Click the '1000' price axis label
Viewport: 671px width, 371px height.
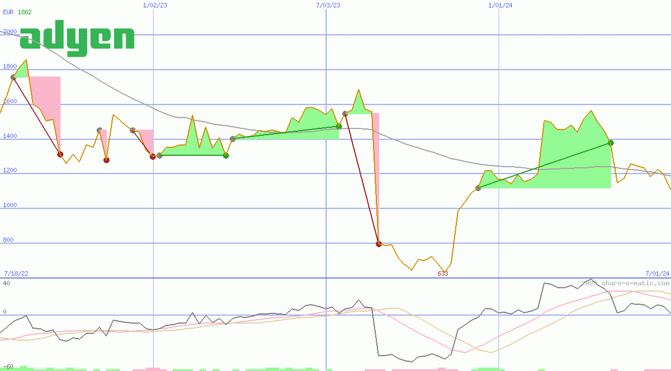[x=10, y=205]
